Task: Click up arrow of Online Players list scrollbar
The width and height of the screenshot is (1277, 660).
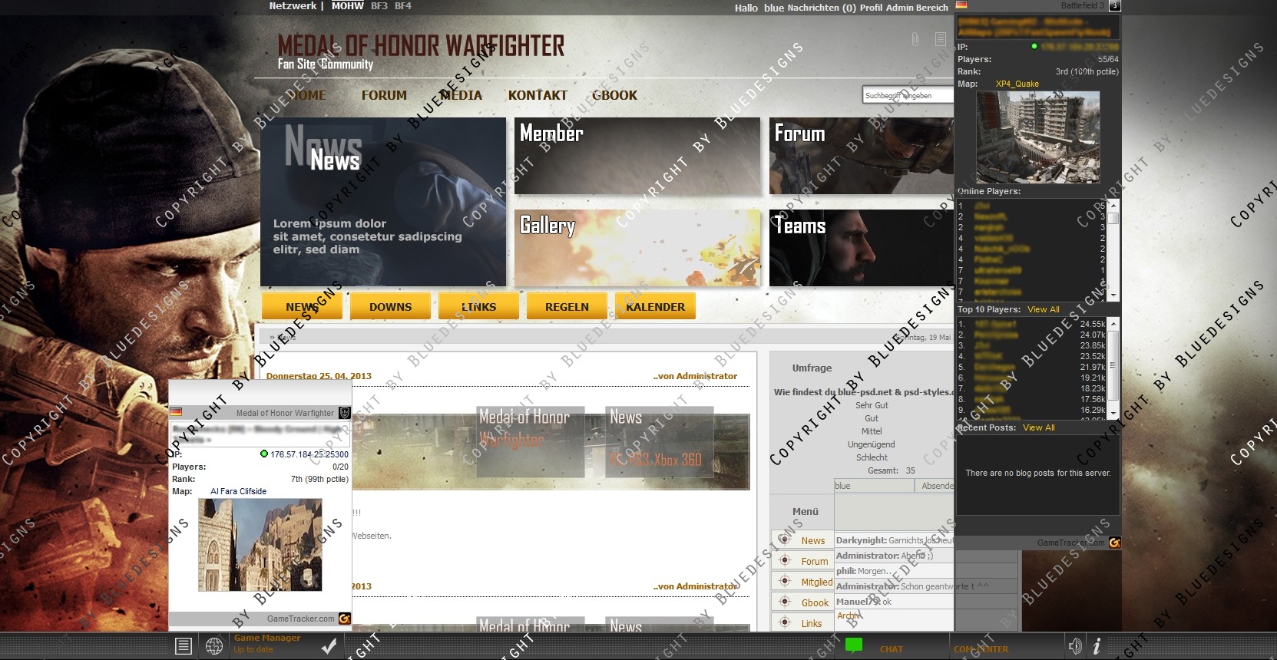Action: [1113, 206]
